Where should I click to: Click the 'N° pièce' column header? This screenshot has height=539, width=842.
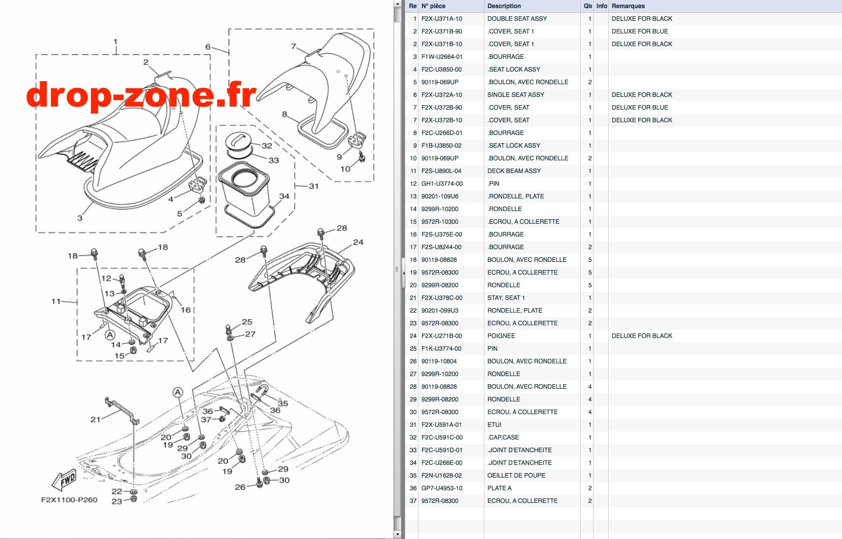[450, 6]
